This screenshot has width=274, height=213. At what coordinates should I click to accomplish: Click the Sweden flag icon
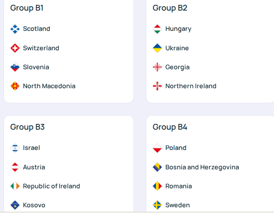[x=157, y=205]
